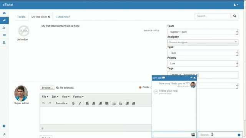Close the john doe chat window
Viewport: 246px width, 138px height.
pos(194,78)
